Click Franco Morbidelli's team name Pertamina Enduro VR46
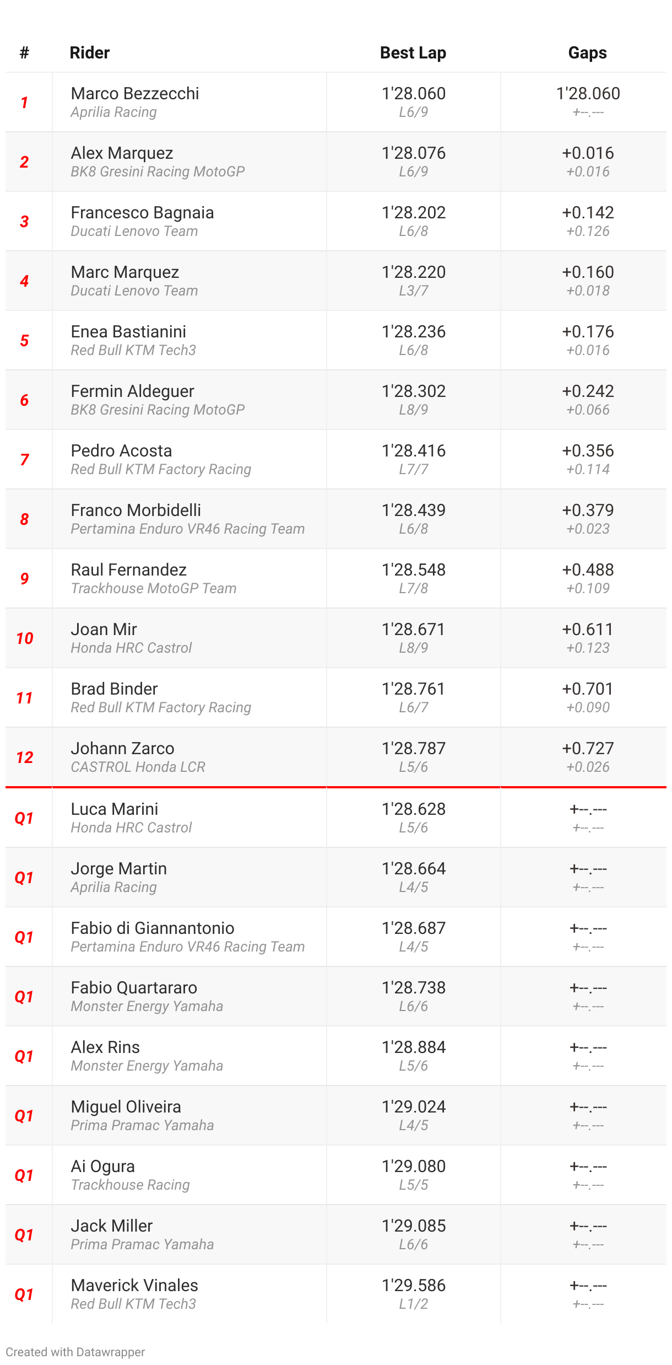Screen dimensions: 672x1365 click(x=187, y=529)
